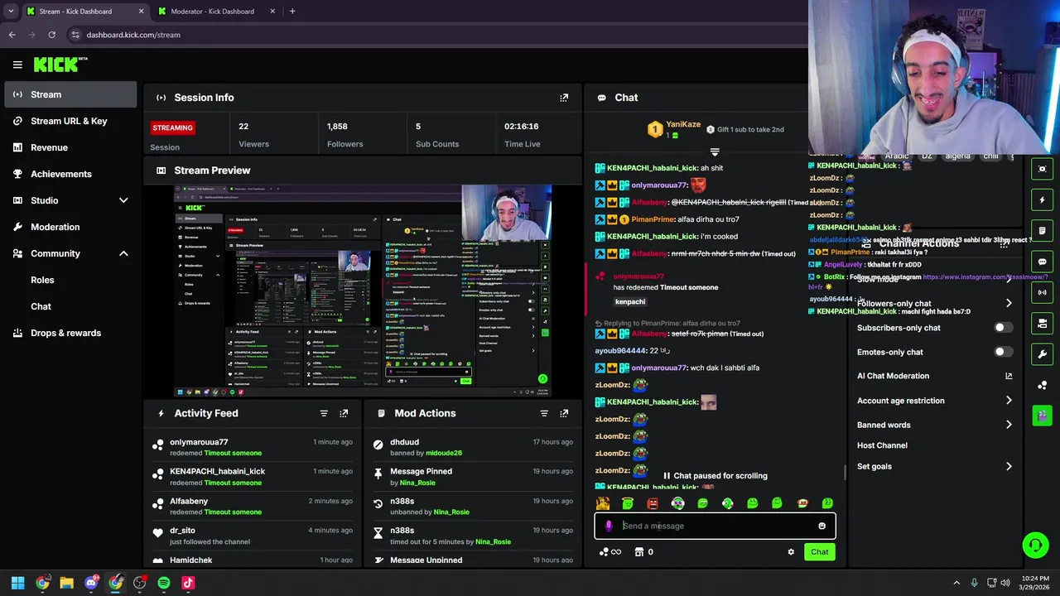Image resolution: width=1060 pixels, height=596 pixels.
Task: Insert the red angry face emote
Action: pyautogui.click(x=653, y=503)
